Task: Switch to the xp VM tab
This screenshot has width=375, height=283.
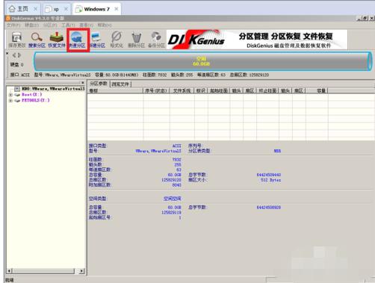Action: click(56, 9)
